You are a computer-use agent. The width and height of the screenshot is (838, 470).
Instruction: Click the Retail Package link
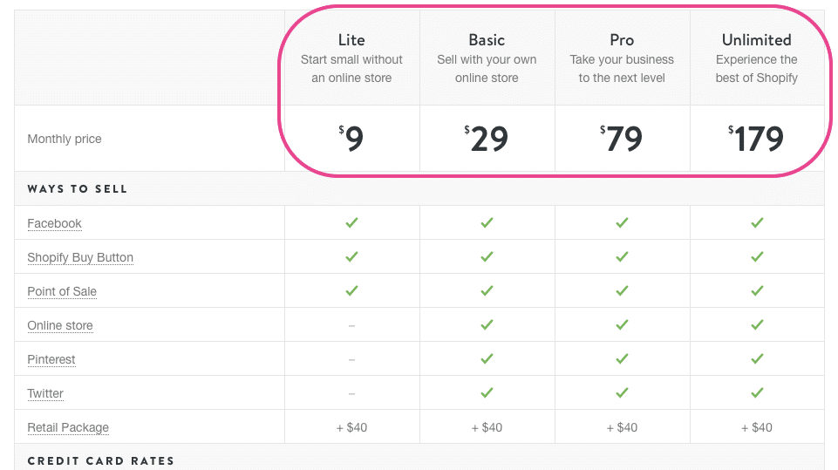pos(68,427)
